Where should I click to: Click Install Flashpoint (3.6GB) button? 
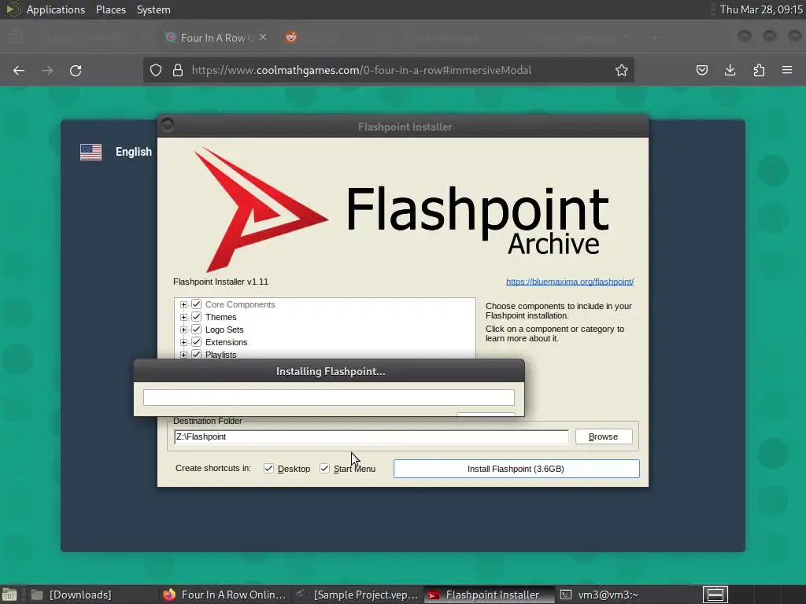click(516, 469)
